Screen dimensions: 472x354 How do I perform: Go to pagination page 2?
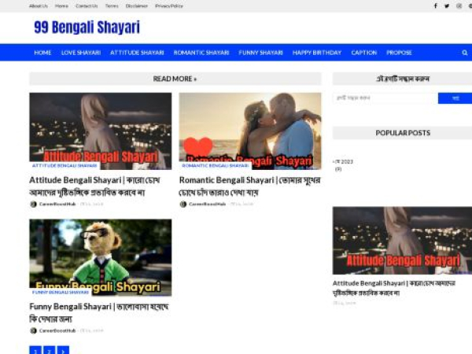(x=49, y=350)
